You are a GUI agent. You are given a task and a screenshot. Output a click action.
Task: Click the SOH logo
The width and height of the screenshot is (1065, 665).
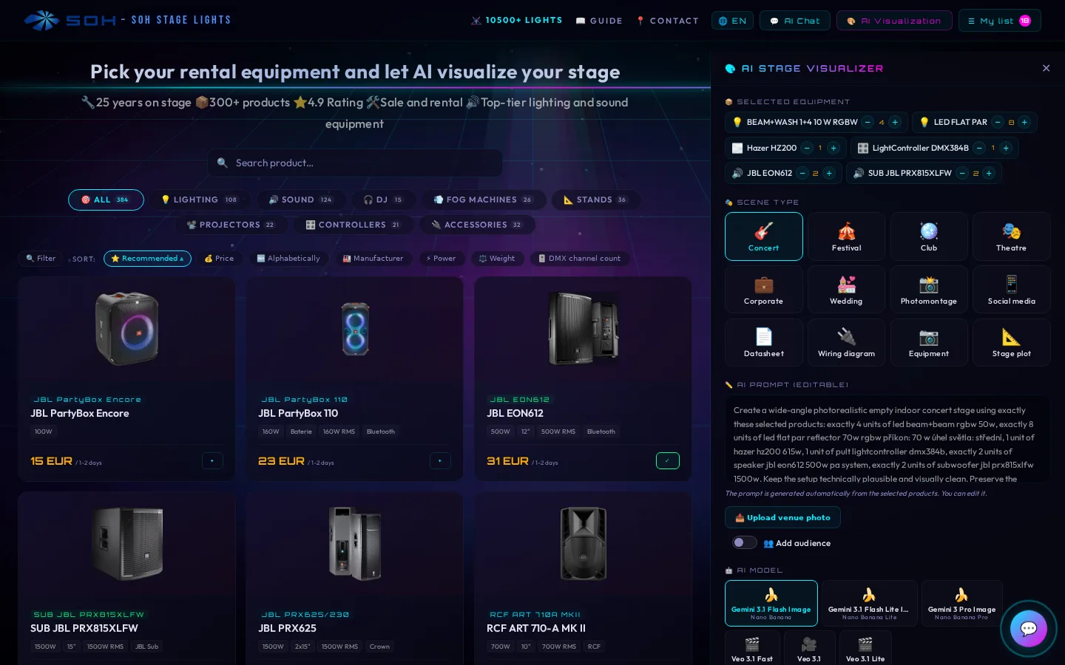pyautogui.click(x=70, y=20)
